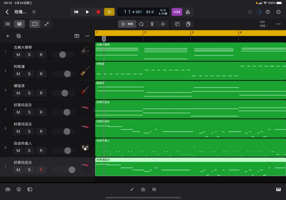Screen dimensions: 286x200
Task: Click the red Record button
Action: [98, 12]
